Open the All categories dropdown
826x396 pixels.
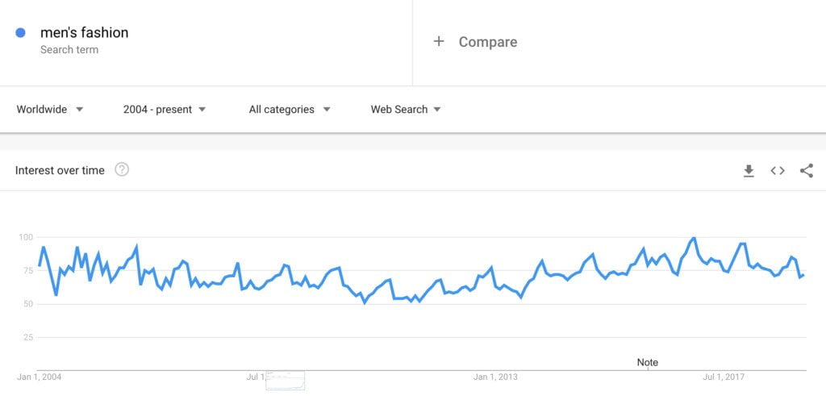point(290,110)
